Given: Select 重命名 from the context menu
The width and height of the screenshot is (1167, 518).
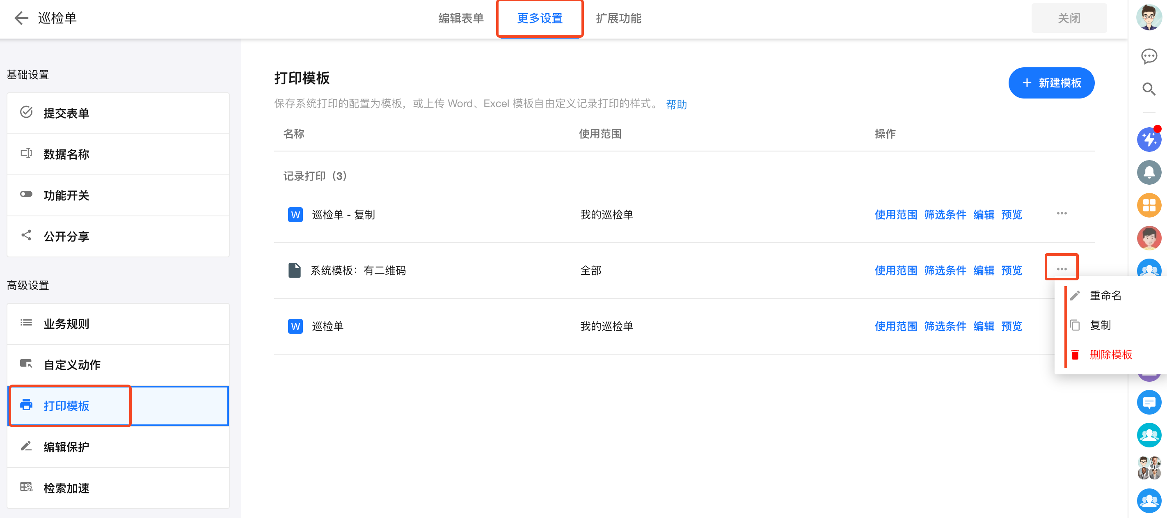Looking at the screenshot, I should pos(1105,296).
